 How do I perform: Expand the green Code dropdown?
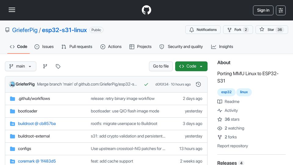[x=191, y=66]
